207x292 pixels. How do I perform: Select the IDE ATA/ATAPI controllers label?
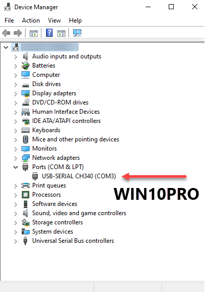tap(66, 121)
